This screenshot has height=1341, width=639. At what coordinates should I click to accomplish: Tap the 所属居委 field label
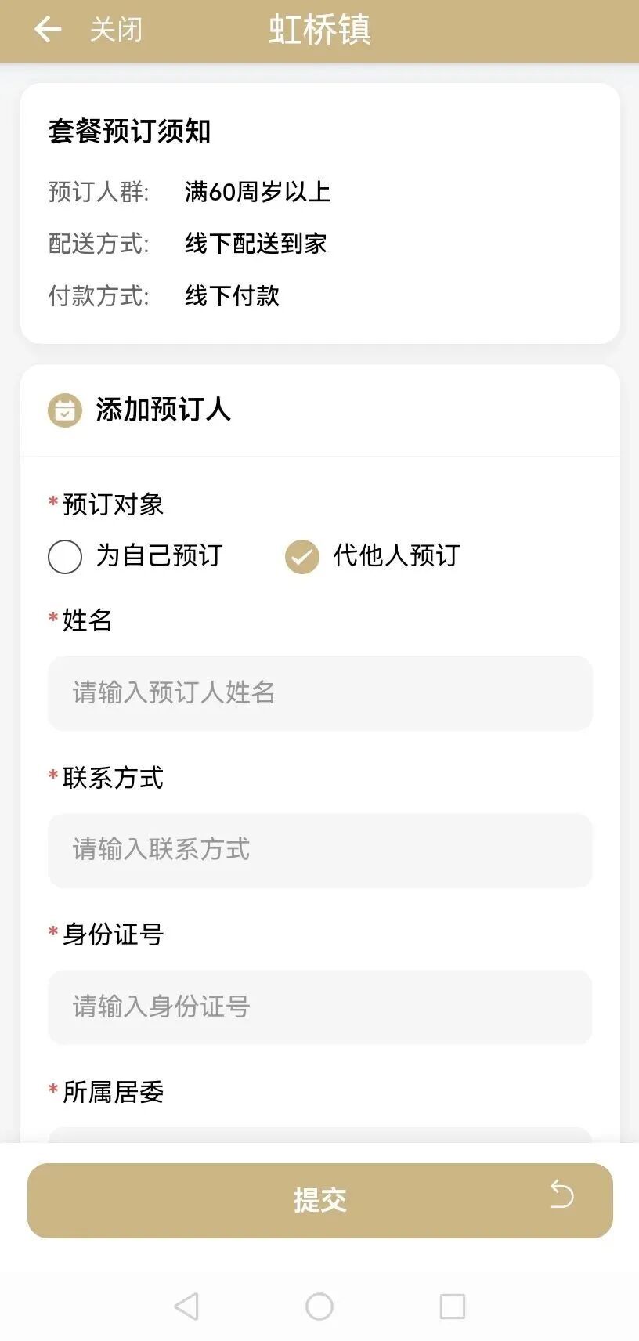pyautogui.click(x=113, y=1092)
